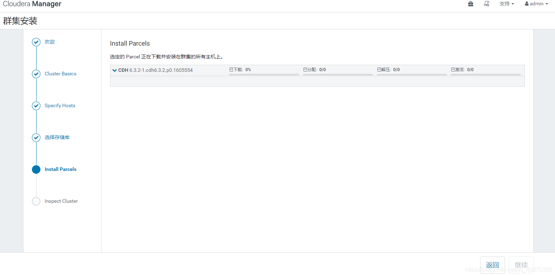Select the Install Parcels step
Image resolution: width=555 pixels, height=276 pixels.
pyautogui.click(x=60, y=169)
